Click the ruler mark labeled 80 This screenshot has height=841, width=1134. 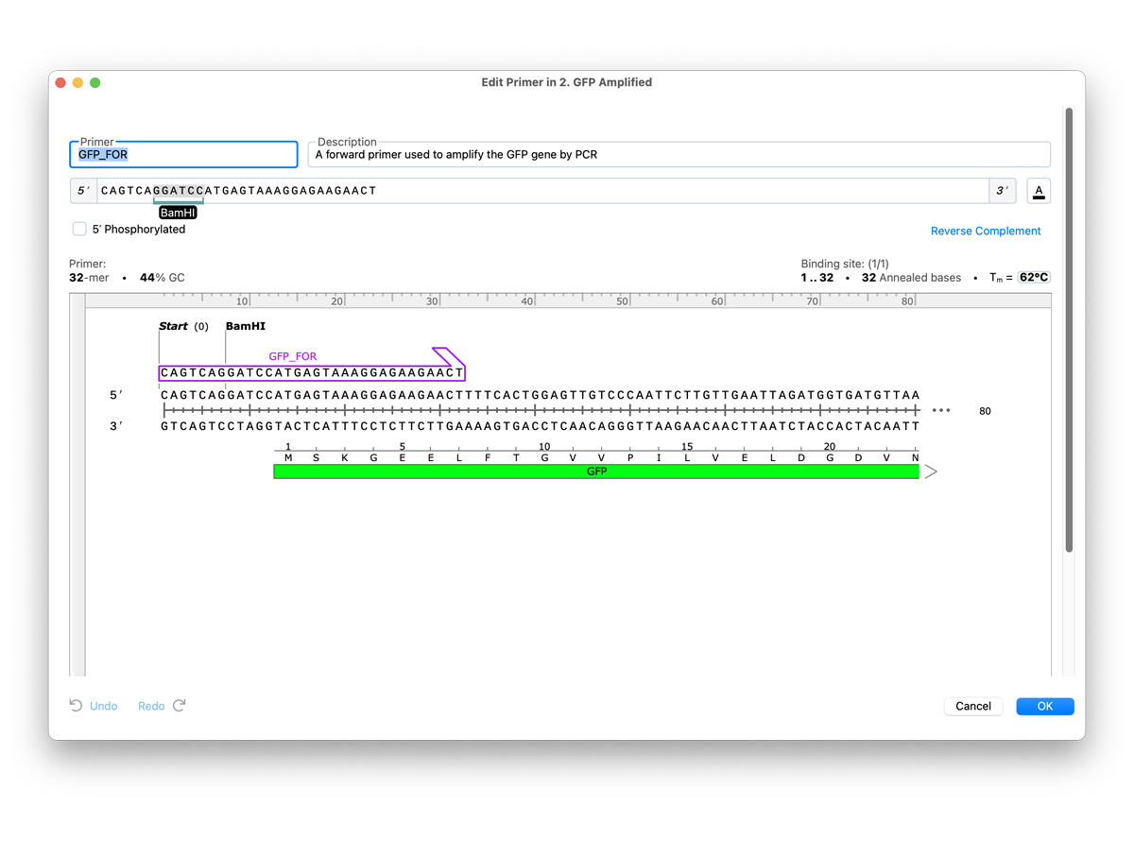point(907,301)
